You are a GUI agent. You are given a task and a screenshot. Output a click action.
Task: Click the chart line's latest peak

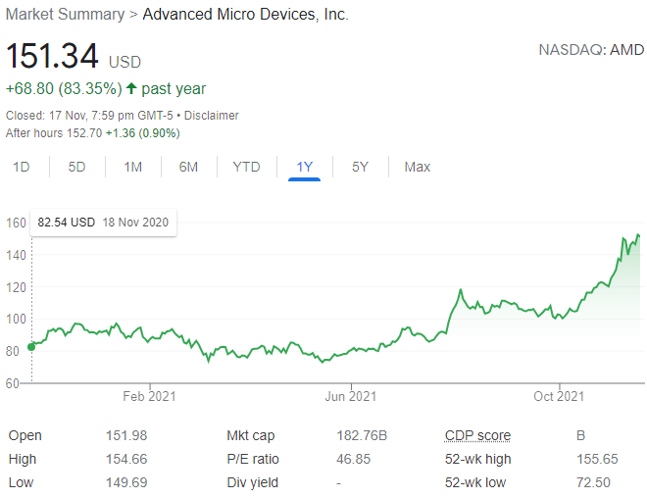tap(638, 235)
